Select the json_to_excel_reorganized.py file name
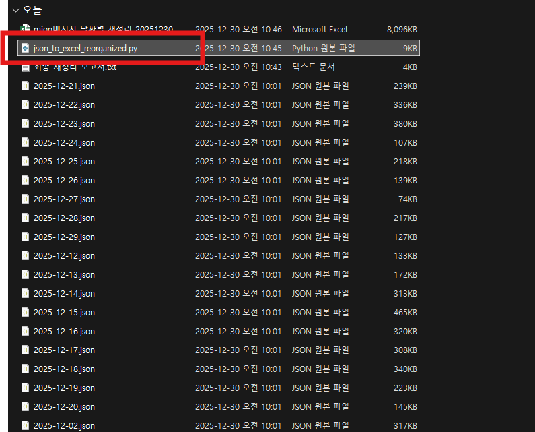 pos(85,49)
